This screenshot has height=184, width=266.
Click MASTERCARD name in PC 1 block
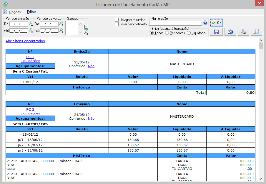182,64
